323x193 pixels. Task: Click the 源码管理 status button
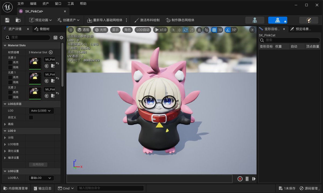309,188
